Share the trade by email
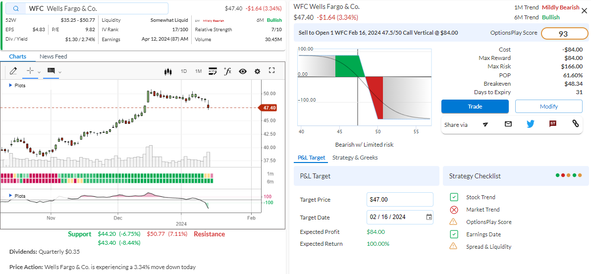 click(508, 123)
